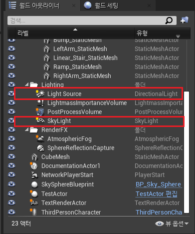Image resolution: width=195 pixels, height=234 pixels.
Task: Open the type column dropdown arrow
Action: point(178,36)
